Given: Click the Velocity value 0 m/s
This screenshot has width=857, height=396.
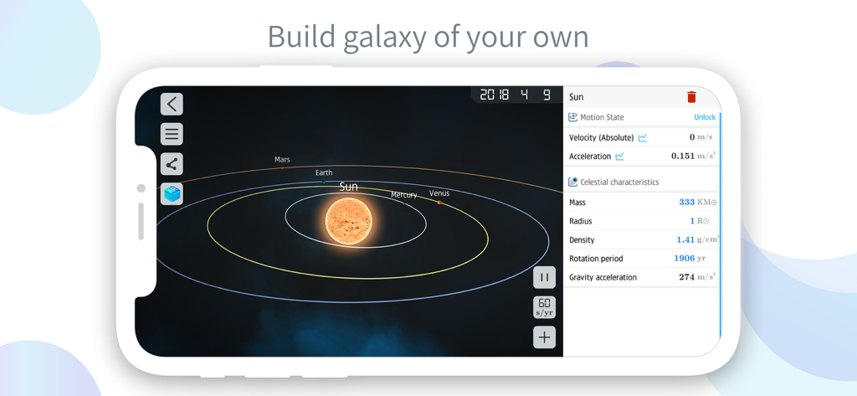Looking at the screenshot, I should [x=701, y=137].
